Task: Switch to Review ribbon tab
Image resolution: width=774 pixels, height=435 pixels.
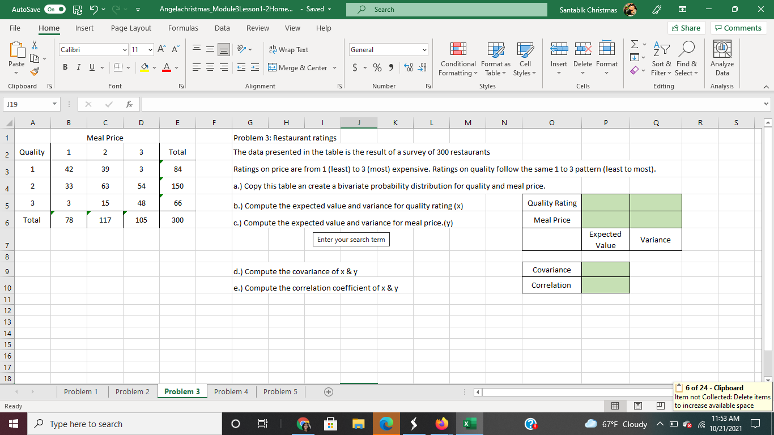Action: coord(258,28)
